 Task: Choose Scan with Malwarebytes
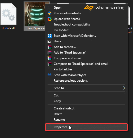86,75
